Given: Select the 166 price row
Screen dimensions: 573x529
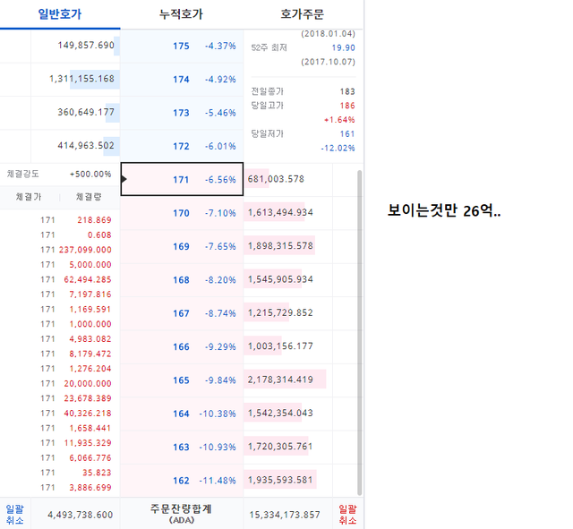Looking at the screenshot, I should point(182,346).
